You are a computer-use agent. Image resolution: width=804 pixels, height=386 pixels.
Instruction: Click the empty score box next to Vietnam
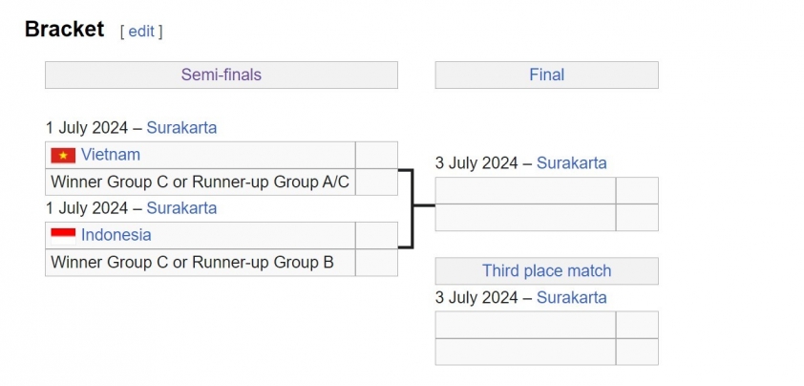tap(376, 155)
